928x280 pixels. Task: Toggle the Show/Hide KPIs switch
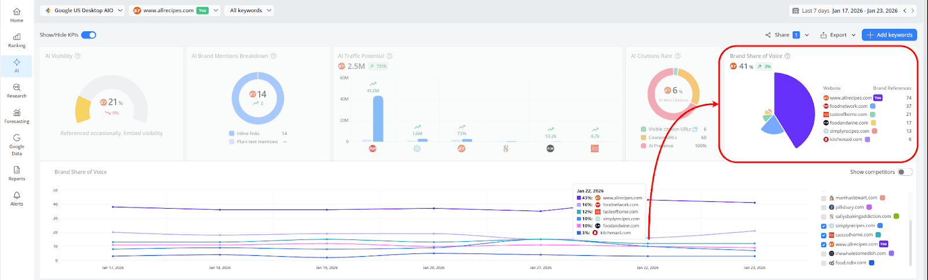point(89,35)
